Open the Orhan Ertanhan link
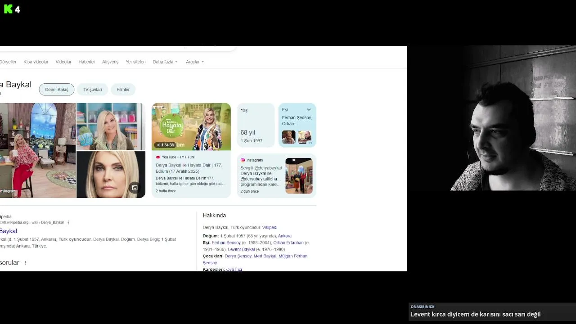This screenshot has height=324, width=576. [x=288, y=243]
